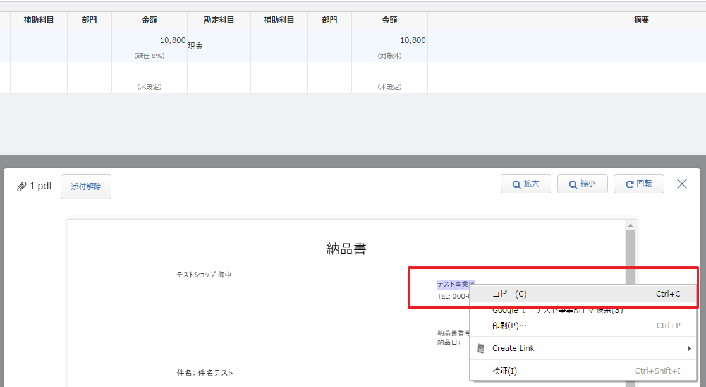Choose the Google search context menu entry
Image resolution: width=706 pixels, height=387 pixels.
pos(583,310)
